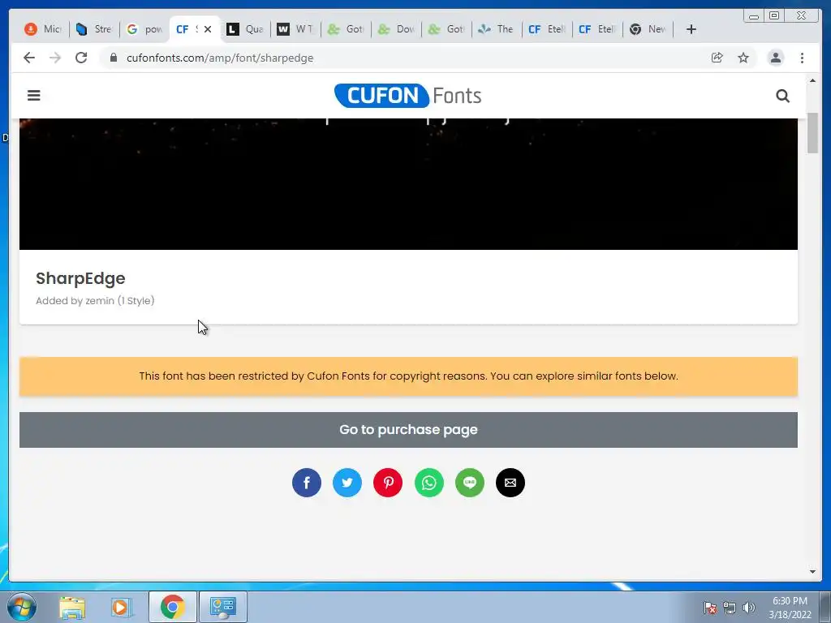Share font via LINE
831x623 pixels.
[x=470, y=483]
